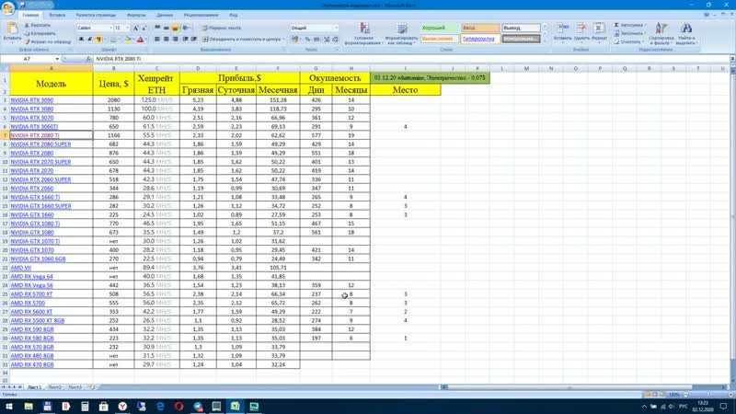Expand the cell styles gallery
Viewport: 736px width, 414px height.
[x=545, y=42]
